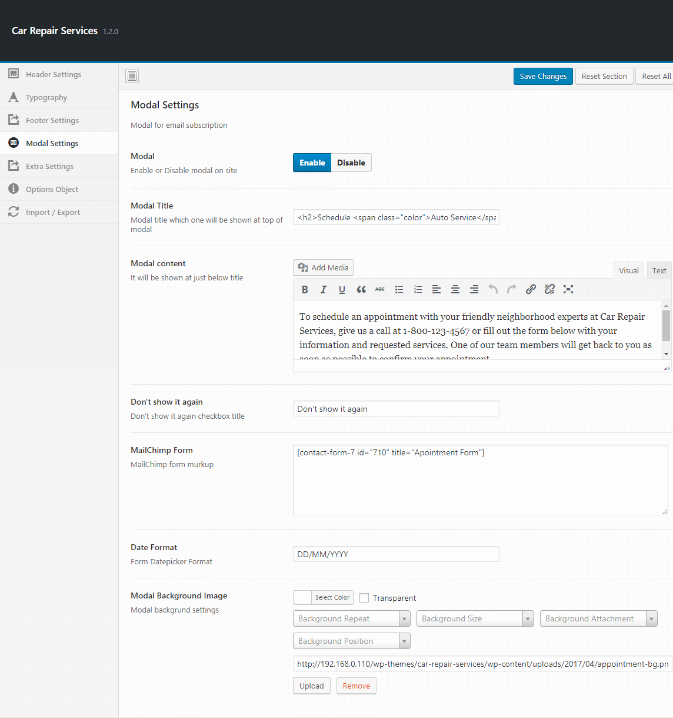Viewport: 673px width, 718px height.
Task: Enable the Modal on site
Action: 312,163
